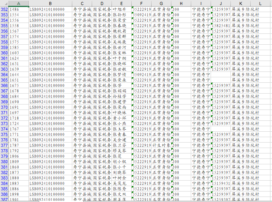Click name cell 张春晓 in column E
This screenshot has height=202, width=272.
122,26
